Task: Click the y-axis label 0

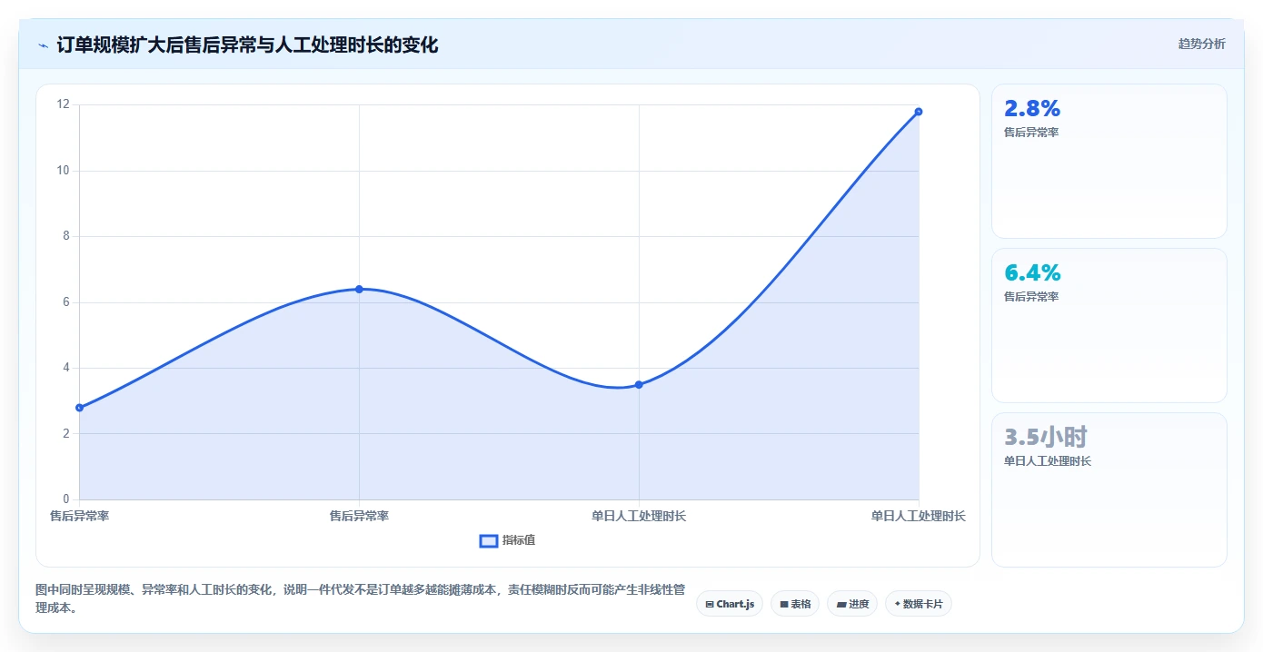Action: tap(66, 499)
